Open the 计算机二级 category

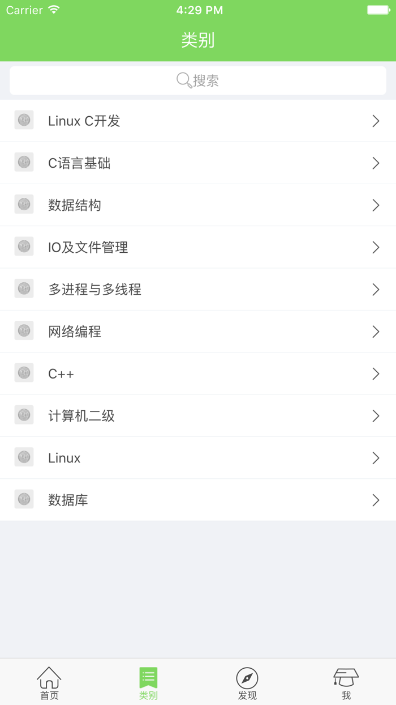point(198,415)
